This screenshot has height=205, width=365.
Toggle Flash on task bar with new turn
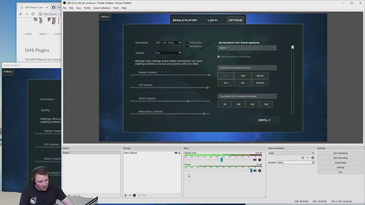click(219, 57)
